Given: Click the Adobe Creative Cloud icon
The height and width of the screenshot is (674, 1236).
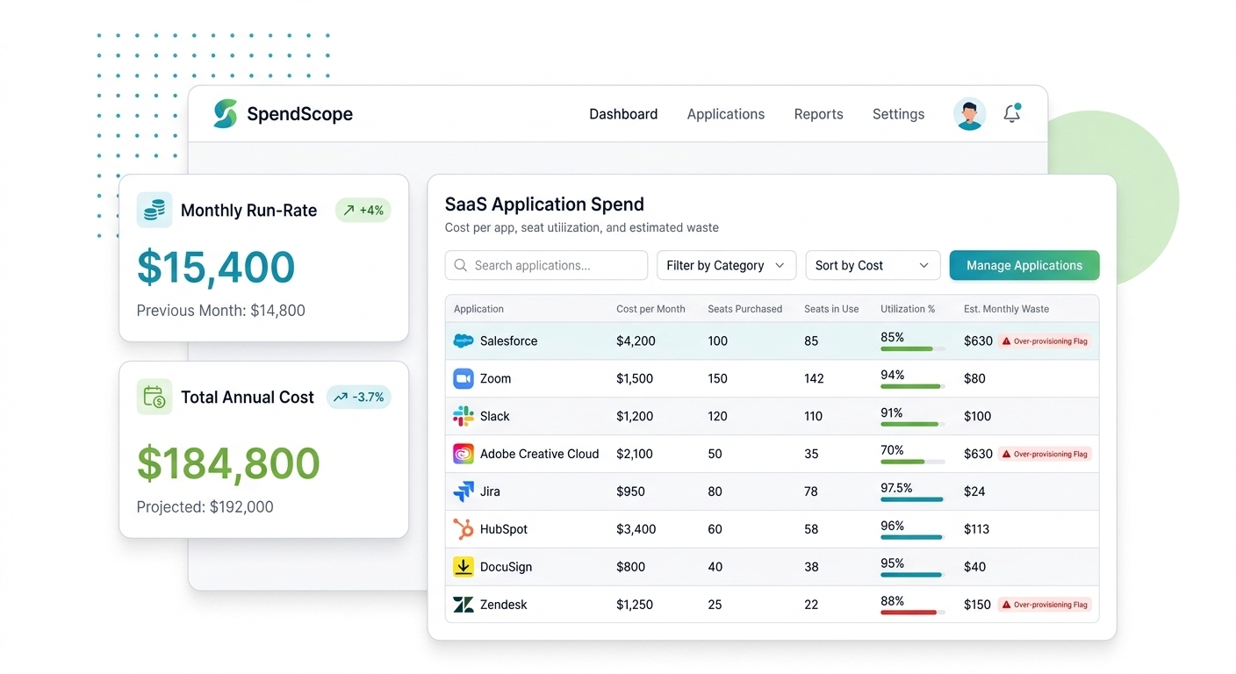Looking at the screenshot, I should pyautogui.click(x=463, y=454).
